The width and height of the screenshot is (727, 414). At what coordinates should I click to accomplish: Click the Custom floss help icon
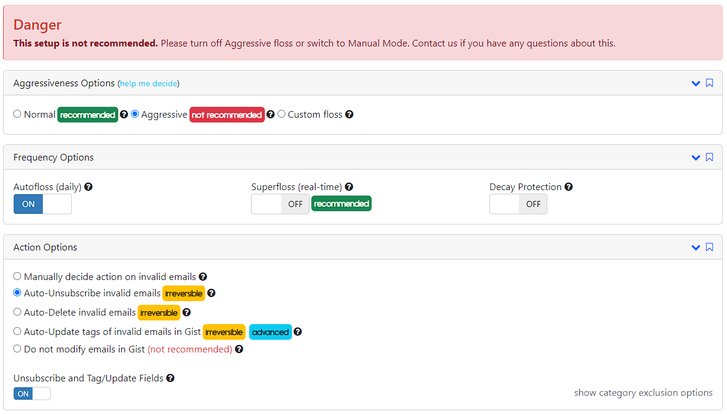point(349,114)
